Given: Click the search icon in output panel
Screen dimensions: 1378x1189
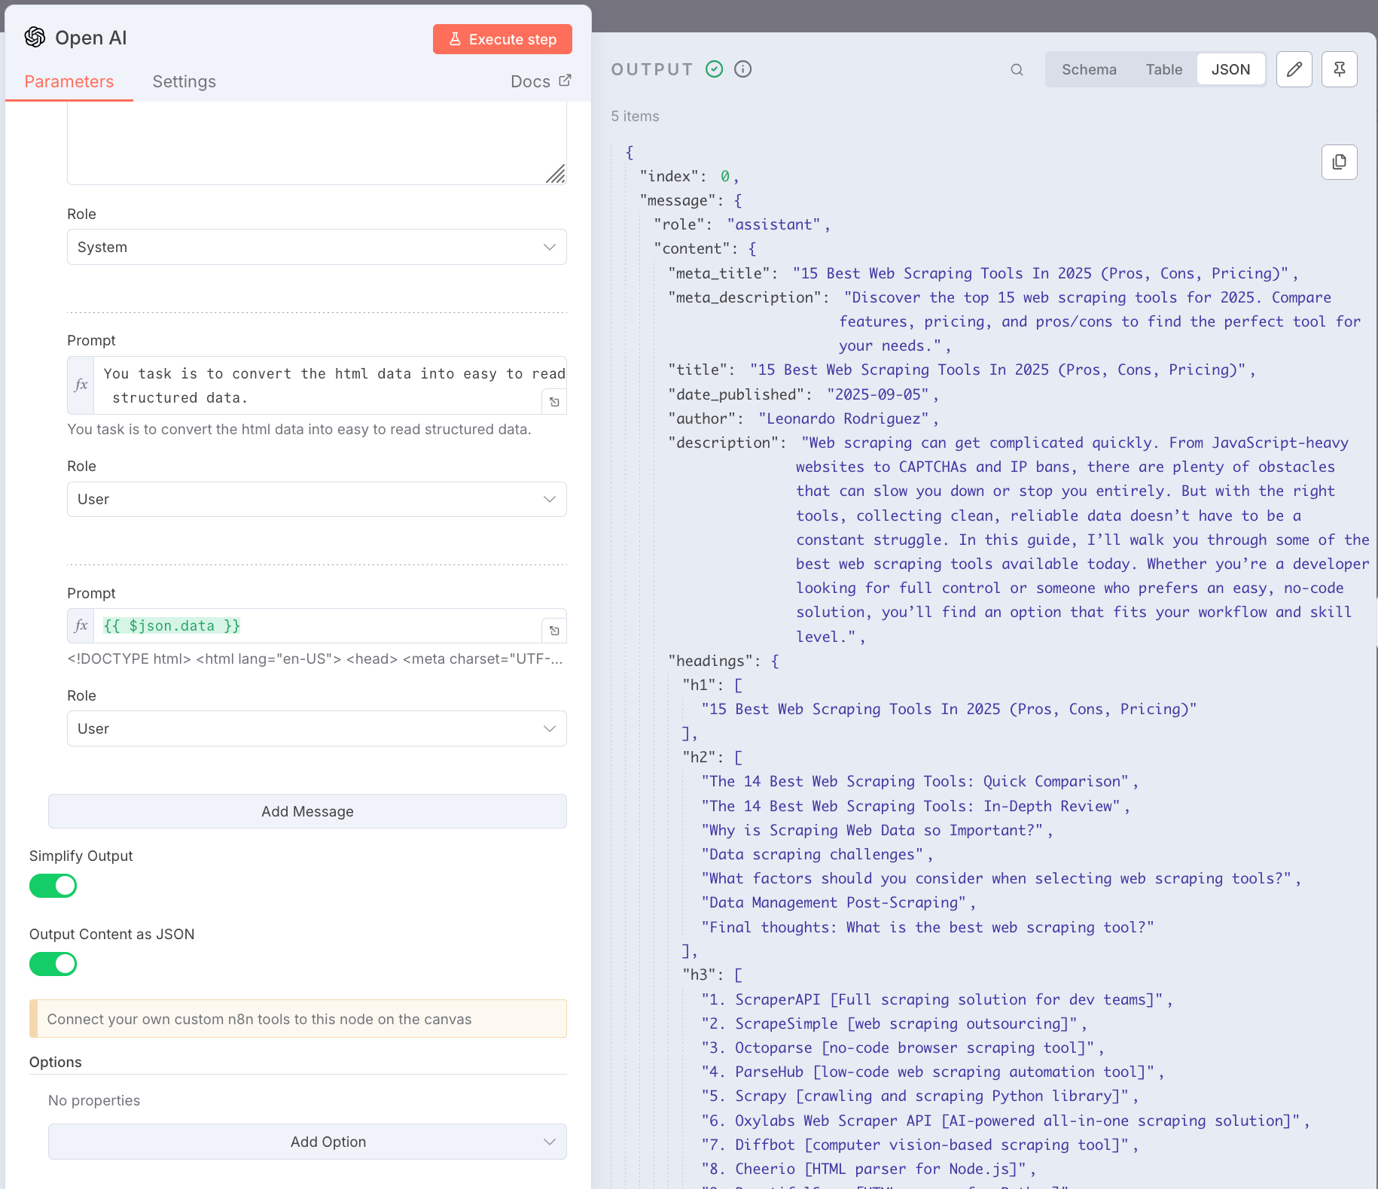Looking at the screenshot, I should coord(1017,70).
